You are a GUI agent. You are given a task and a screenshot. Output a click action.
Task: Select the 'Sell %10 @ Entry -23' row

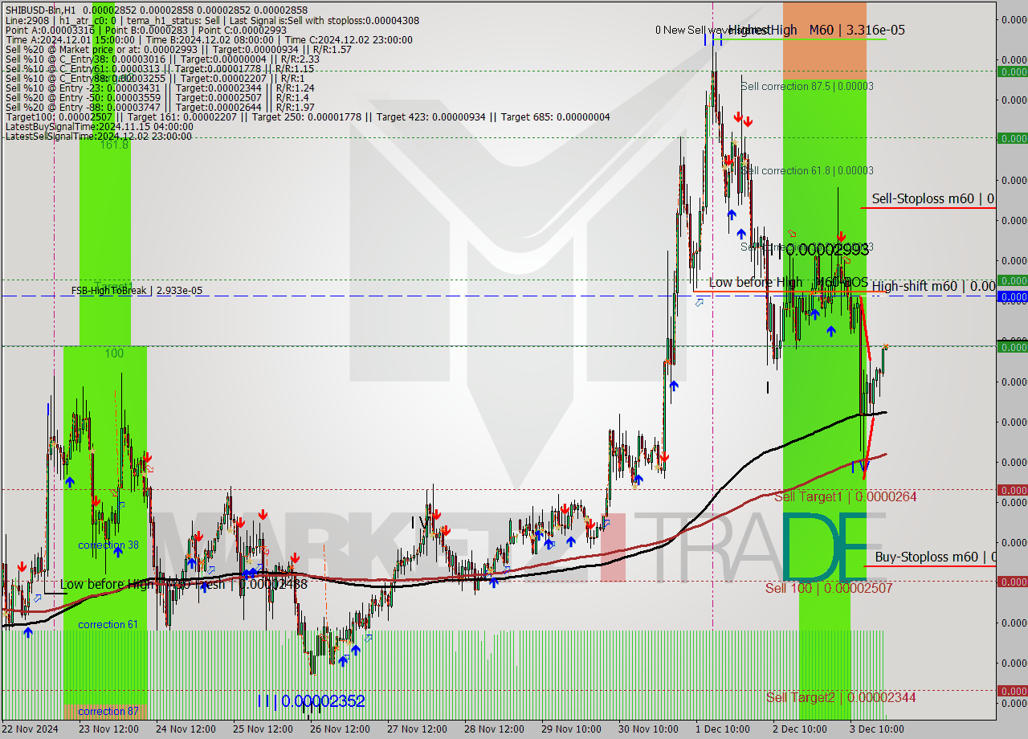click(160, 88)
